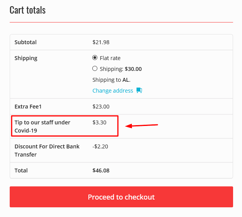Click the Subtotal row label

point(26,42)
